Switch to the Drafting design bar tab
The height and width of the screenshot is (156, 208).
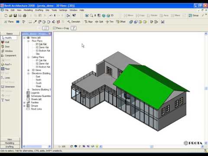pos(10,146)
